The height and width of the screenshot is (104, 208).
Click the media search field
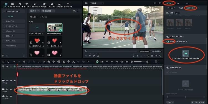(x=61, y=17)
